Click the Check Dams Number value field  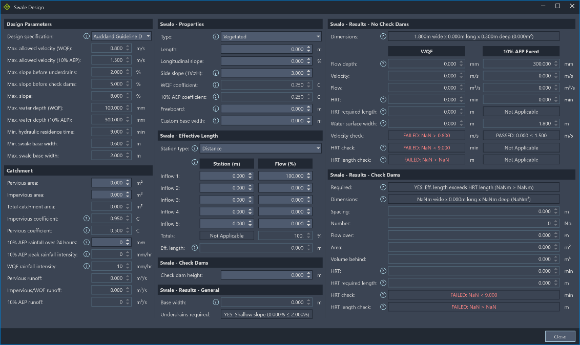[x=473, y=223]
